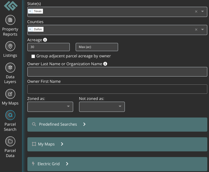The width and height of the screenshot is (209, 172).
Task: Click the Listings label in sidebar
Action: [x=10, y=55]
